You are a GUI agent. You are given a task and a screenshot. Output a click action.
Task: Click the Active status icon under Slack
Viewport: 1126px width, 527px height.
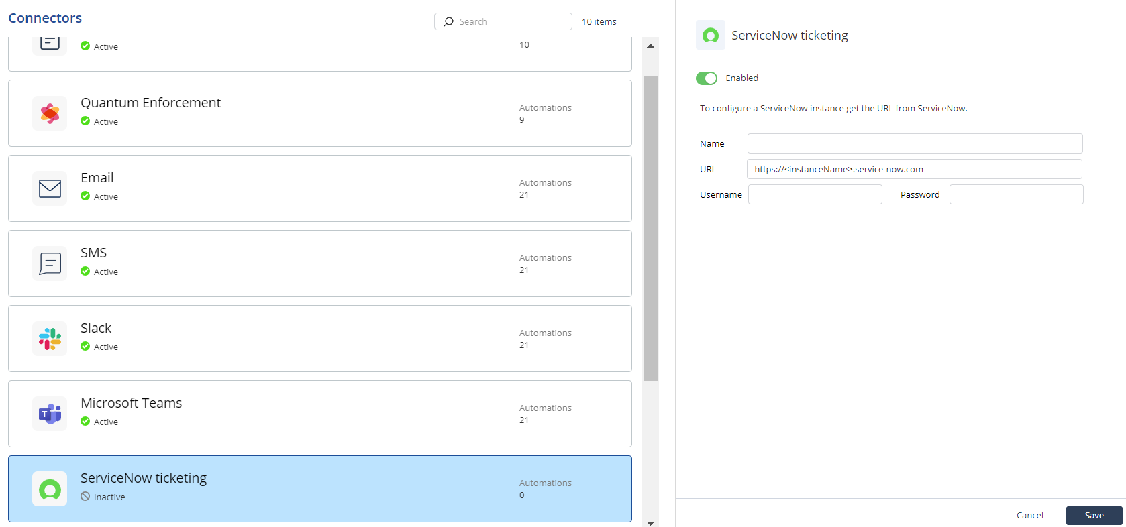pos(85,346)
